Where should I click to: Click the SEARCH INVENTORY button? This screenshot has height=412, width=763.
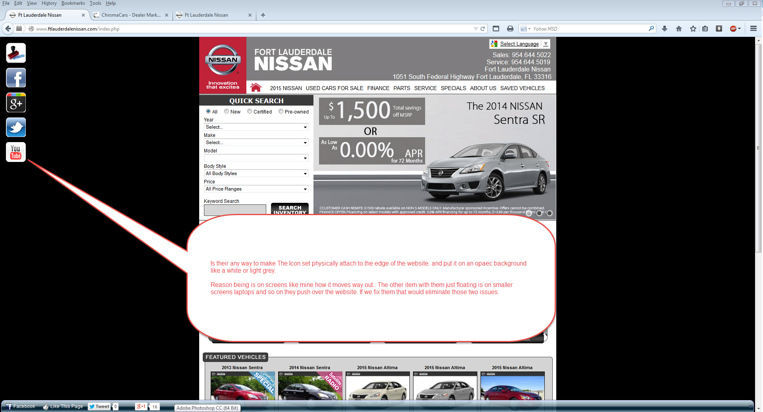click(x=290, y=209)
